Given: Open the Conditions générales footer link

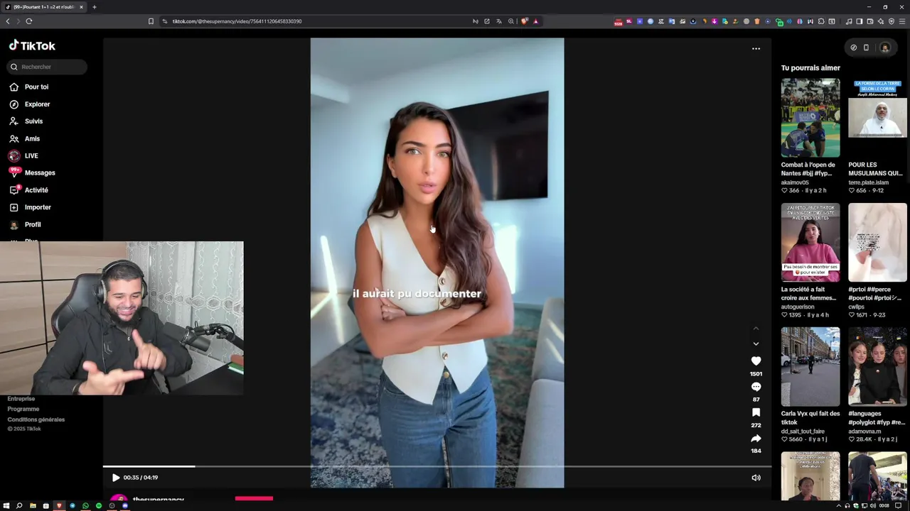Looking at the screenshot, I should tap(36, 419).
